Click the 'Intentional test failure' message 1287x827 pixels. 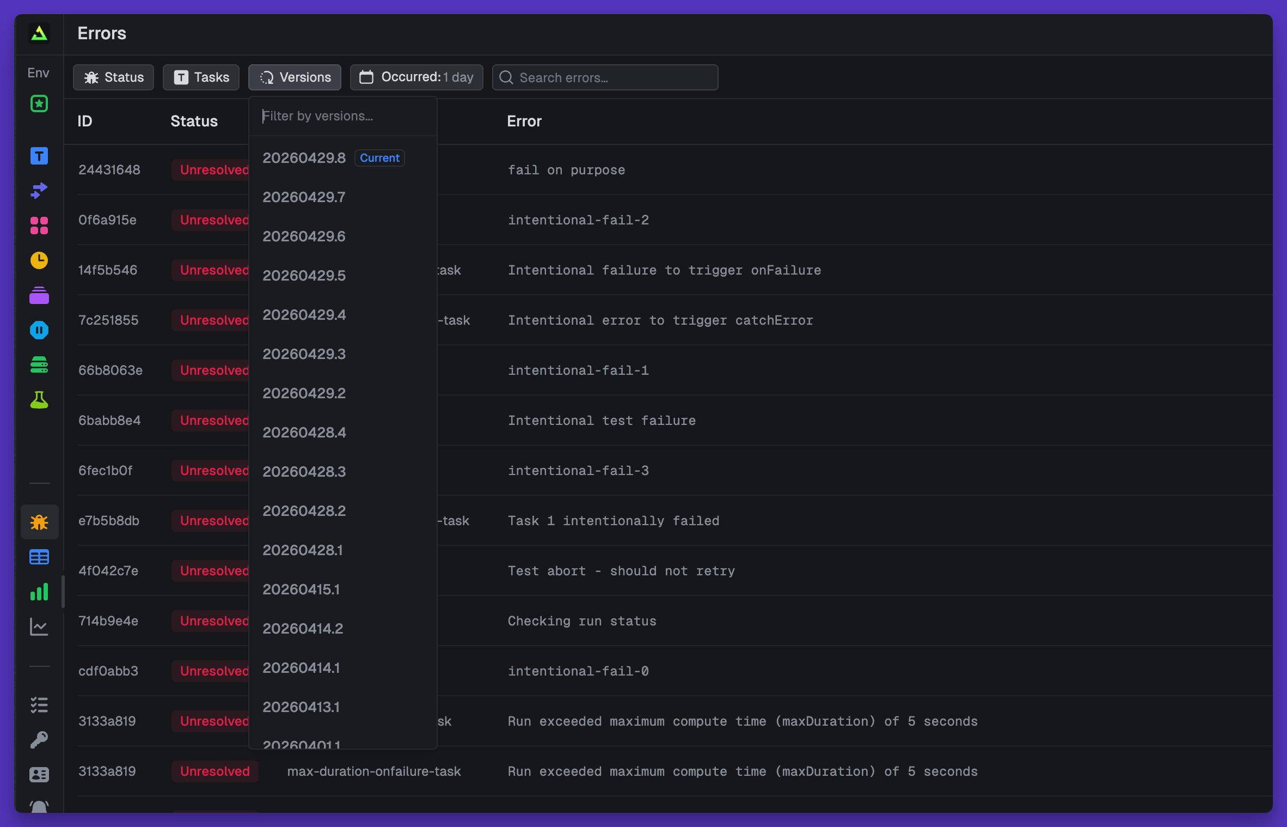coord(602,421)
